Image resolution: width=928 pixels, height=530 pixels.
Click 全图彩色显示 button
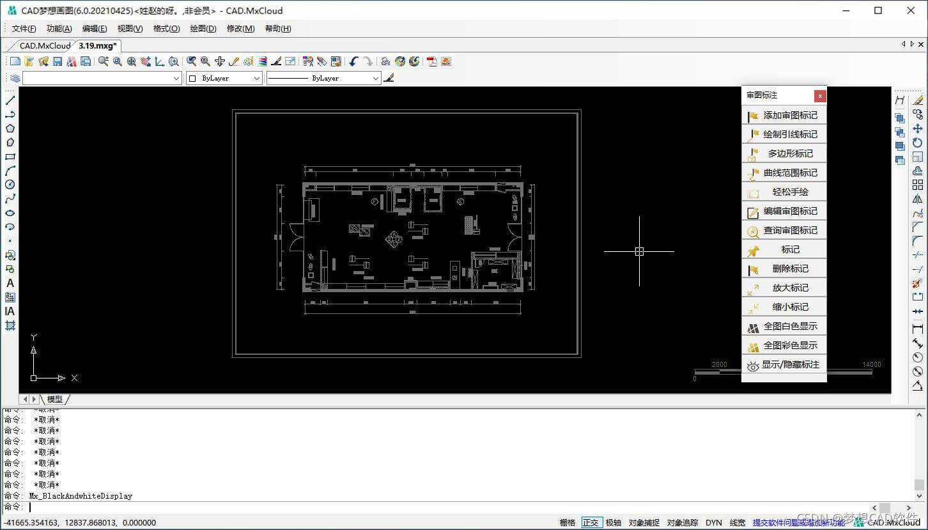(784, 345)
